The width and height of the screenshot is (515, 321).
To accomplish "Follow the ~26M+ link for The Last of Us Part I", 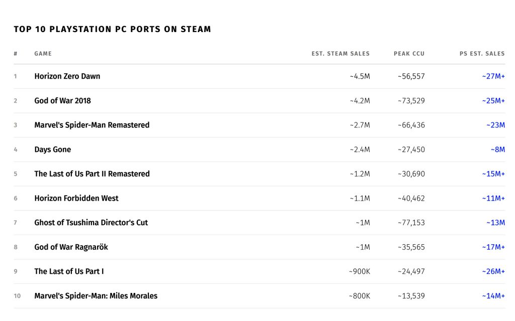I will (493, 271).
